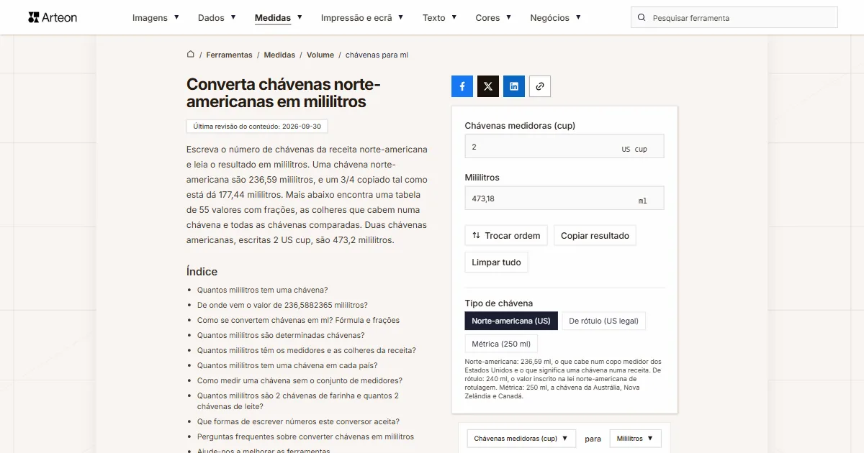The image size is (864, 453).
Task: Open the Imagens menu
Action: point(156,17)
